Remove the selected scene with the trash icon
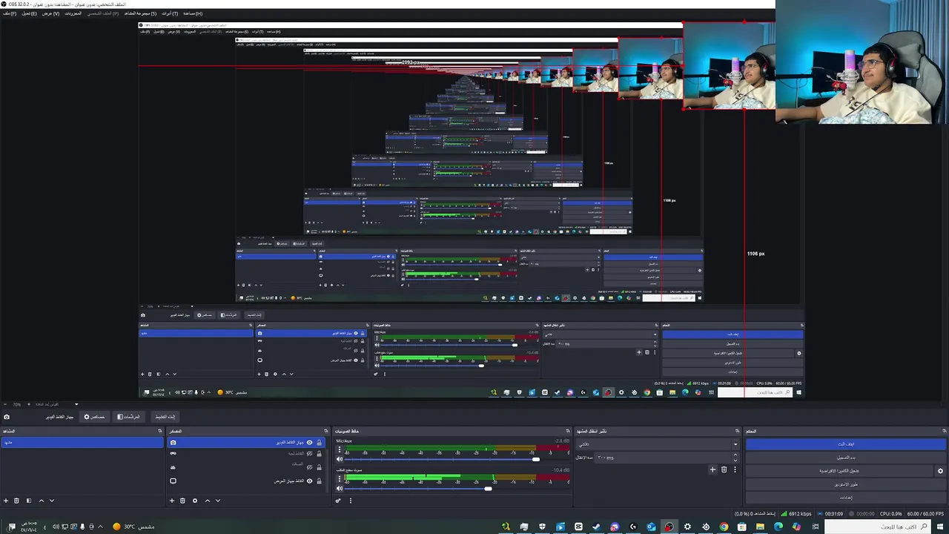This screenshot has height=534, width=949. pyautogui.click(x=16, y=501)
